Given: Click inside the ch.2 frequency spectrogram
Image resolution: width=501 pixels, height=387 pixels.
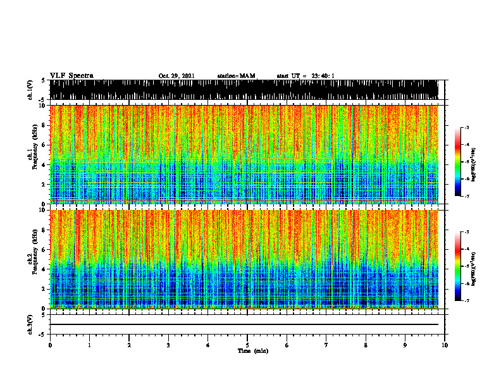Looking at the screenshot, I should coord(244,259).
